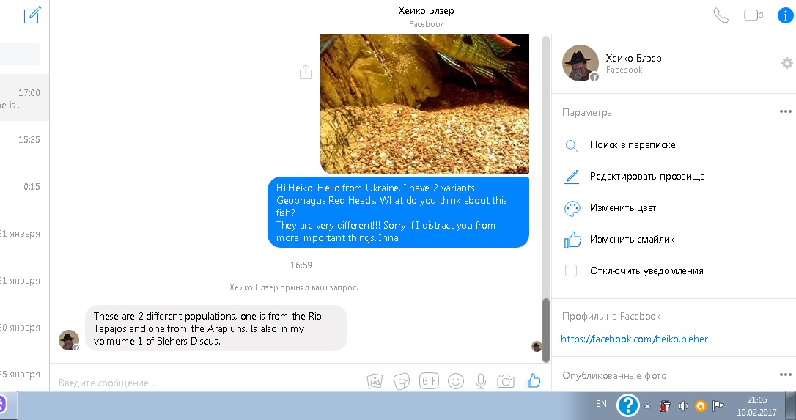This screenshot has height=420, width=796.
Task: Select Редактировать прозвища option
Action: pos(646,177)
